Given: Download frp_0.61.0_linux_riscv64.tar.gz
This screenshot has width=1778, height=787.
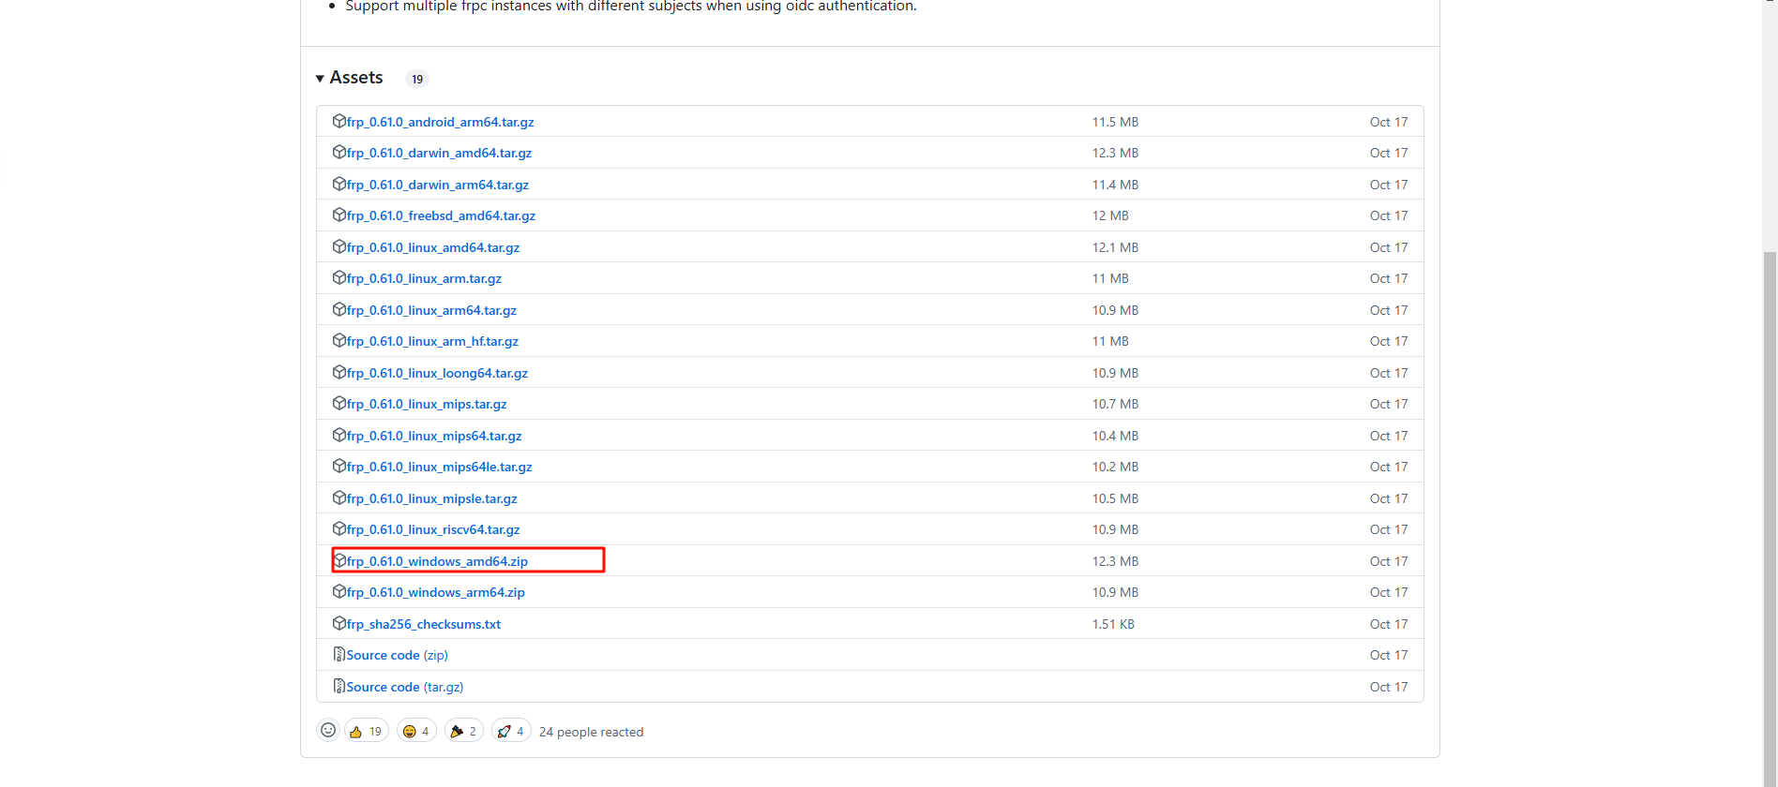Looking at the screenshot, I should pyautogui.click(x=432, y=529).
